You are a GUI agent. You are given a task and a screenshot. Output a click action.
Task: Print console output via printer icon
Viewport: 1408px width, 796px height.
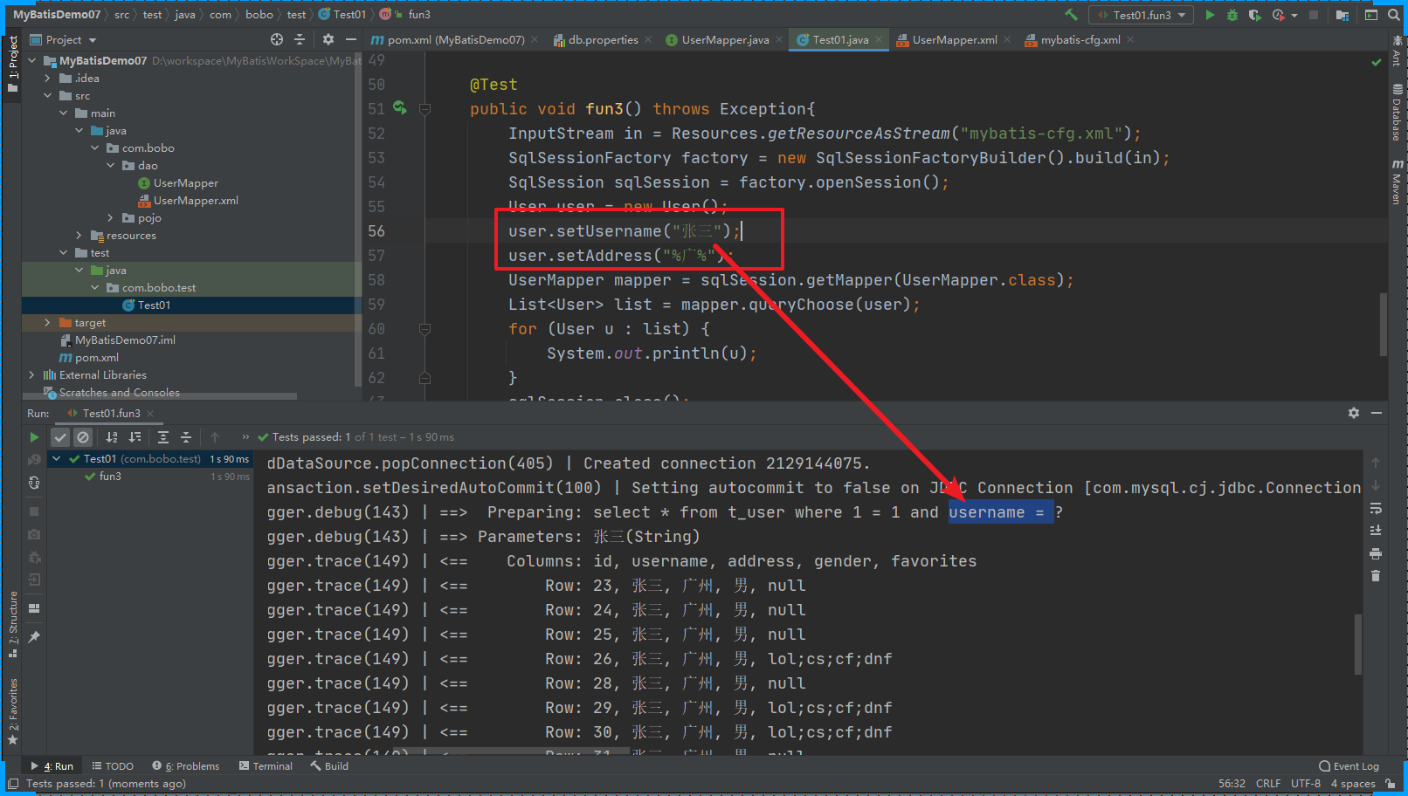(1376, 553)
